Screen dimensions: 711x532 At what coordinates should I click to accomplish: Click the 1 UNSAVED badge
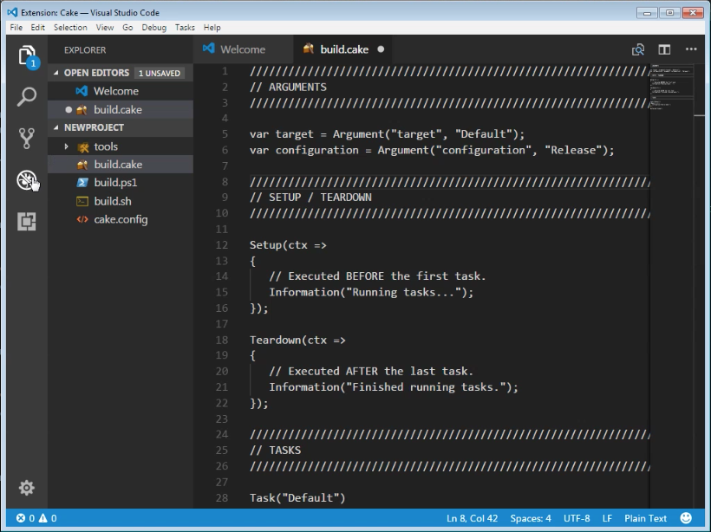160,73
